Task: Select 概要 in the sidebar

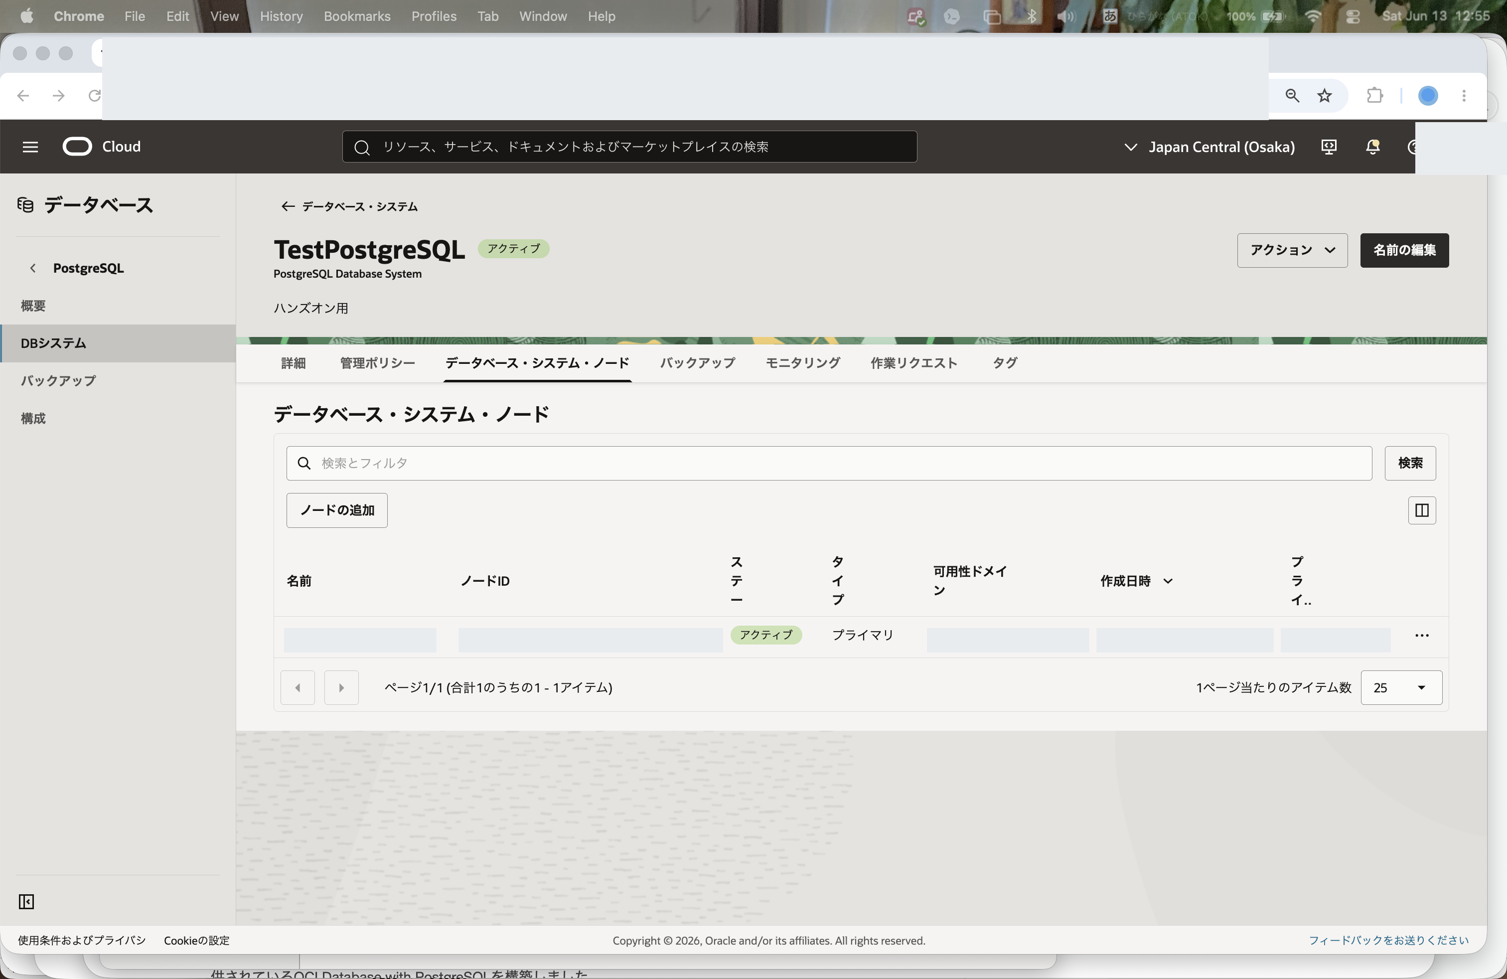Action: click(x=118, y=306)
